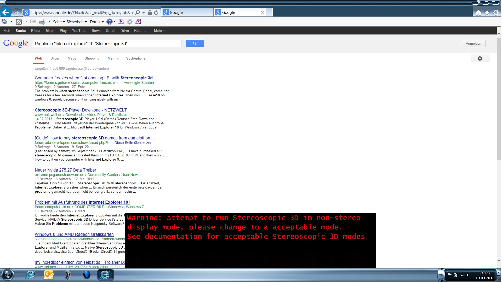Open the Extras menu
This screenshot has width=502, height=282.
(x=97, y=22)
